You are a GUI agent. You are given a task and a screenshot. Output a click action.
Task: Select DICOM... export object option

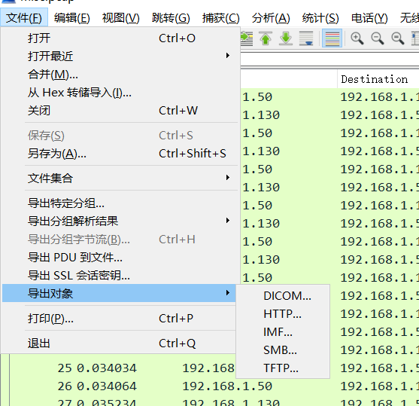283,296
